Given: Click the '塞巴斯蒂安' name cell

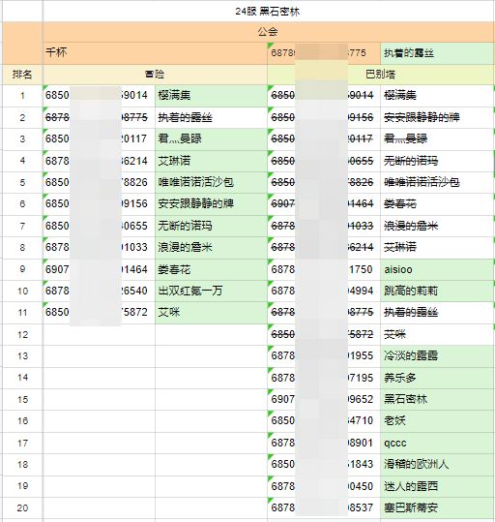Looking at the screenshot, I should tap(437, 507).
